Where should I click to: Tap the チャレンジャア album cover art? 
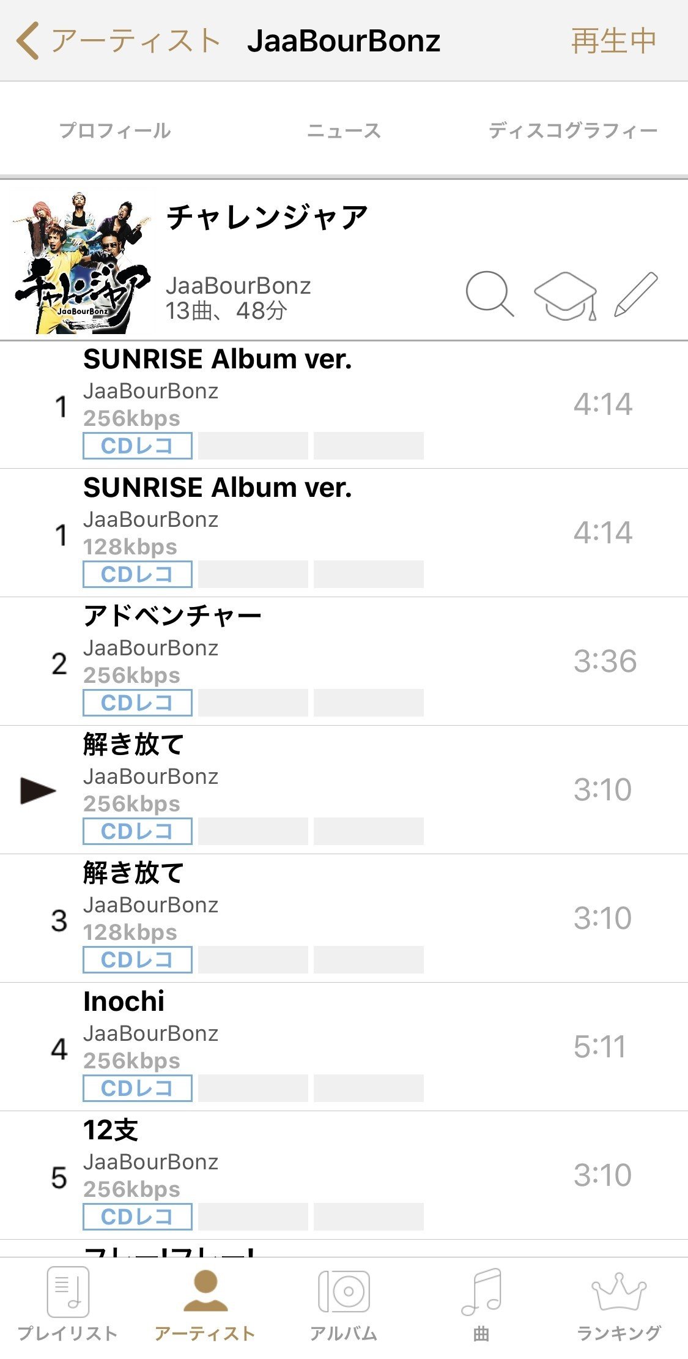[x=82, y=262]
